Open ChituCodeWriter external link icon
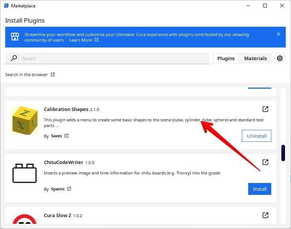 265,162
